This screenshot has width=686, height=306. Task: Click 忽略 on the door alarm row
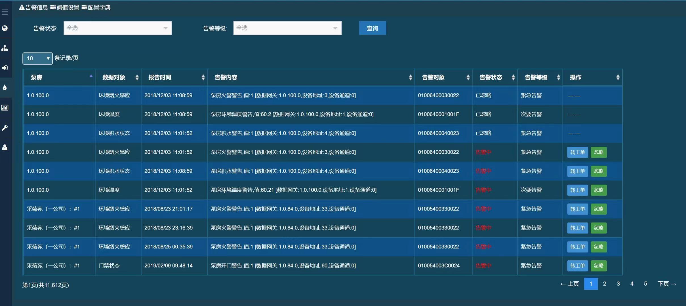[x=599, y=266]
